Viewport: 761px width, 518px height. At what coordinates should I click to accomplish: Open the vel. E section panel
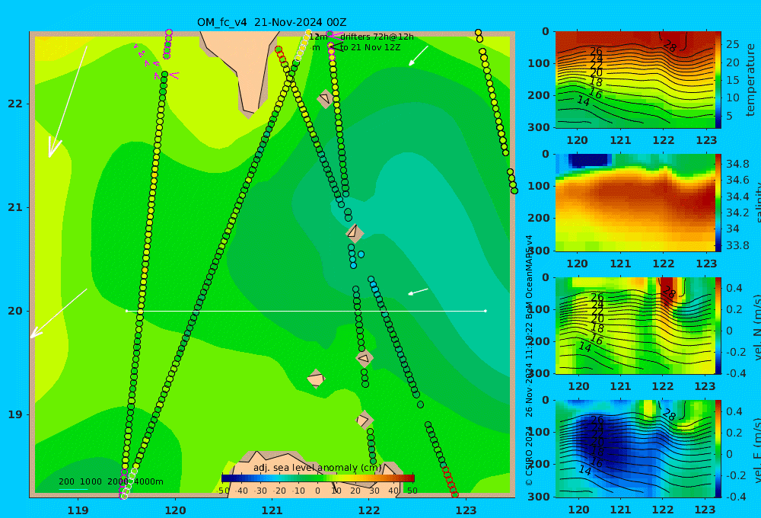[x=635, y=449]
